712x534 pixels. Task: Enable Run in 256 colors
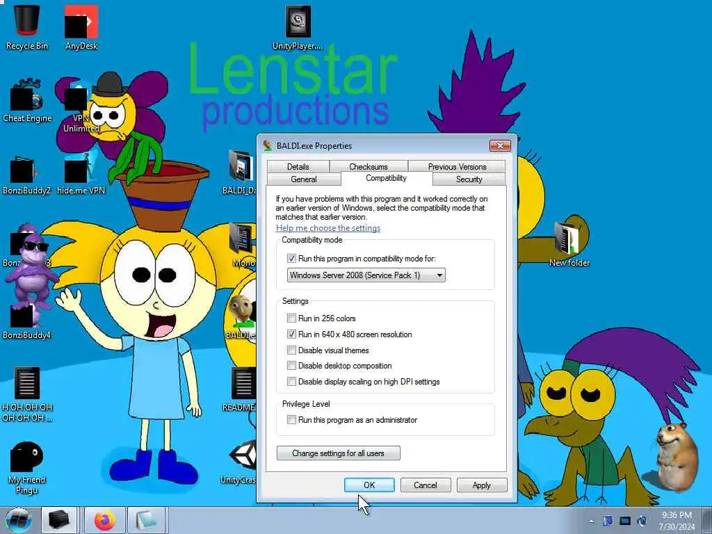(x=291, y=318)
